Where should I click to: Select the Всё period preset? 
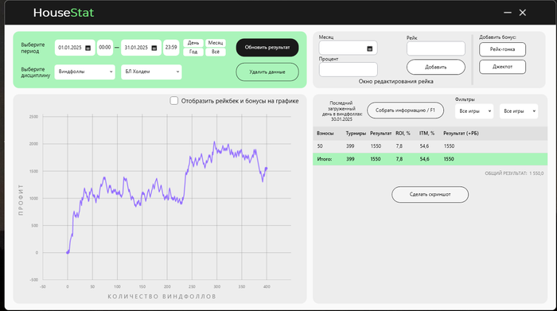click(x=216, y=52)
